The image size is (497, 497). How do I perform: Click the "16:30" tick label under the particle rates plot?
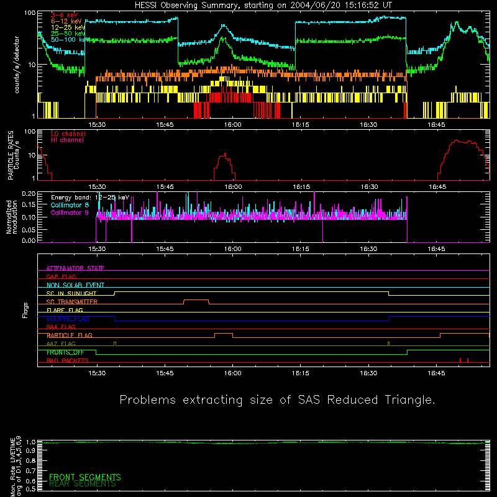click(x=369, y=187)
